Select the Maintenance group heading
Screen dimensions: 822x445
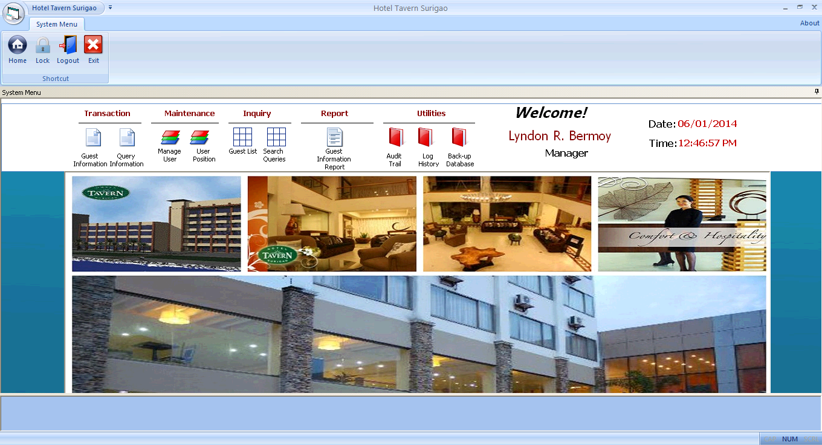pos(190,114)
